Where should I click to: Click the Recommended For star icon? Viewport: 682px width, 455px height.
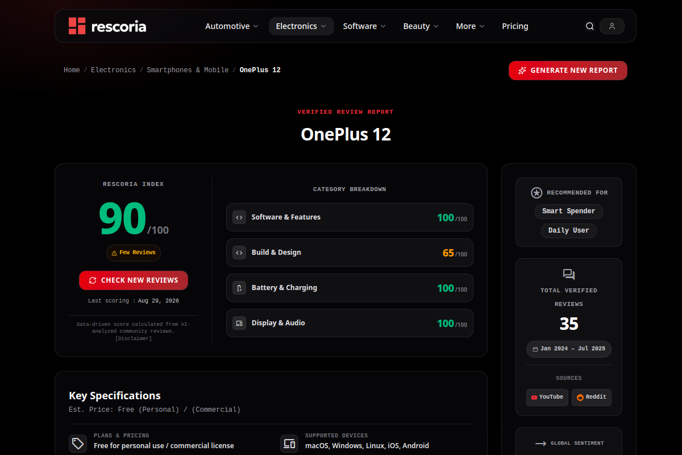point(537,193)
